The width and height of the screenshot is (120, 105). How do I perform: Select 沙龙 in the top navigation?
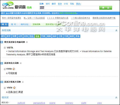click(x=66, y=4)
